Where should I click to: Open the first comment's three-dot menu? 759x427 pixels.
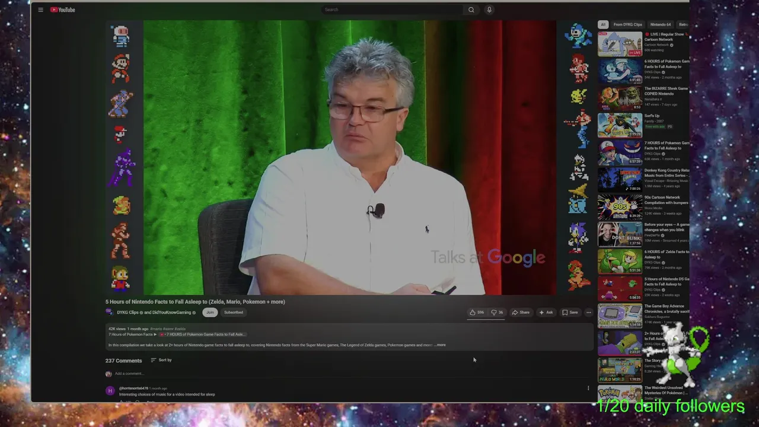(x=588, y=388)
